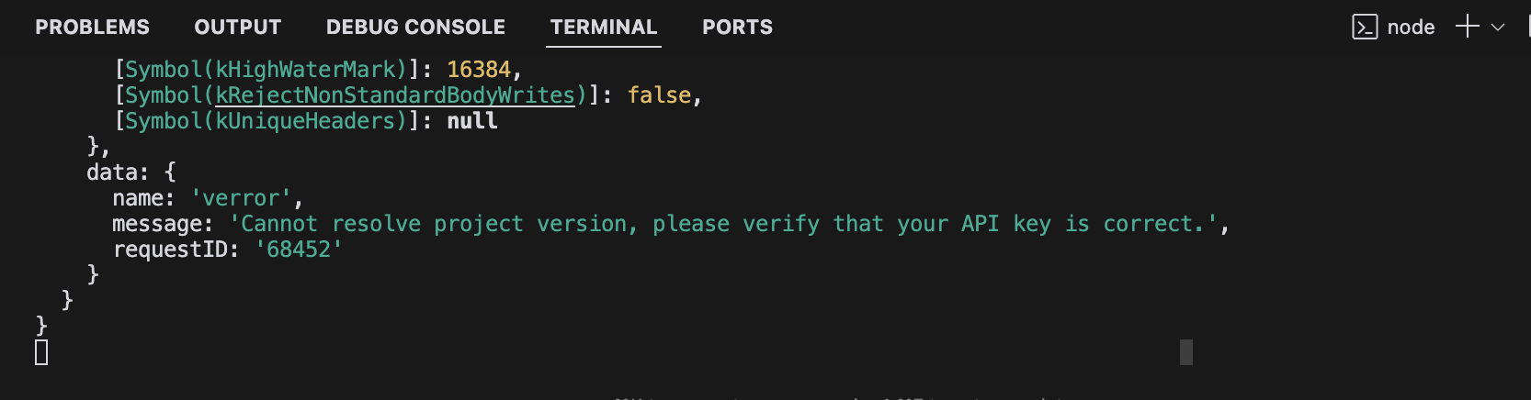Click the terminal scrollbar marker

click(x=1185, y=352)
